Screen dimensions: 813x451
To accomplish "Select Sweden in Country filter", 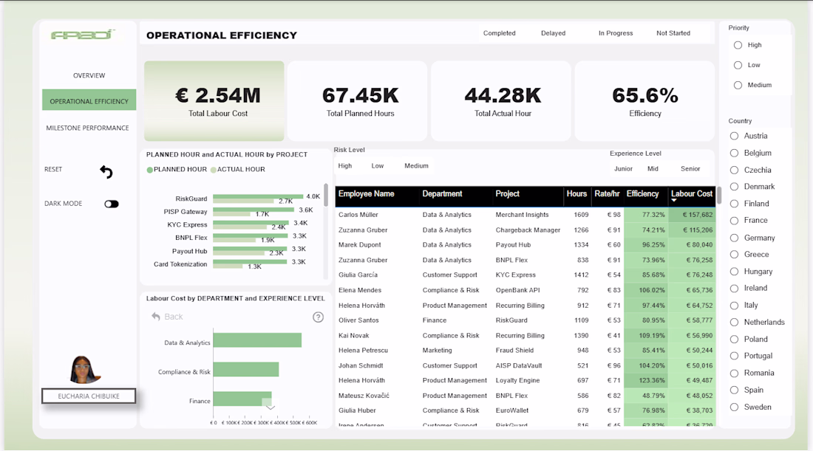I will coord(734,407).
